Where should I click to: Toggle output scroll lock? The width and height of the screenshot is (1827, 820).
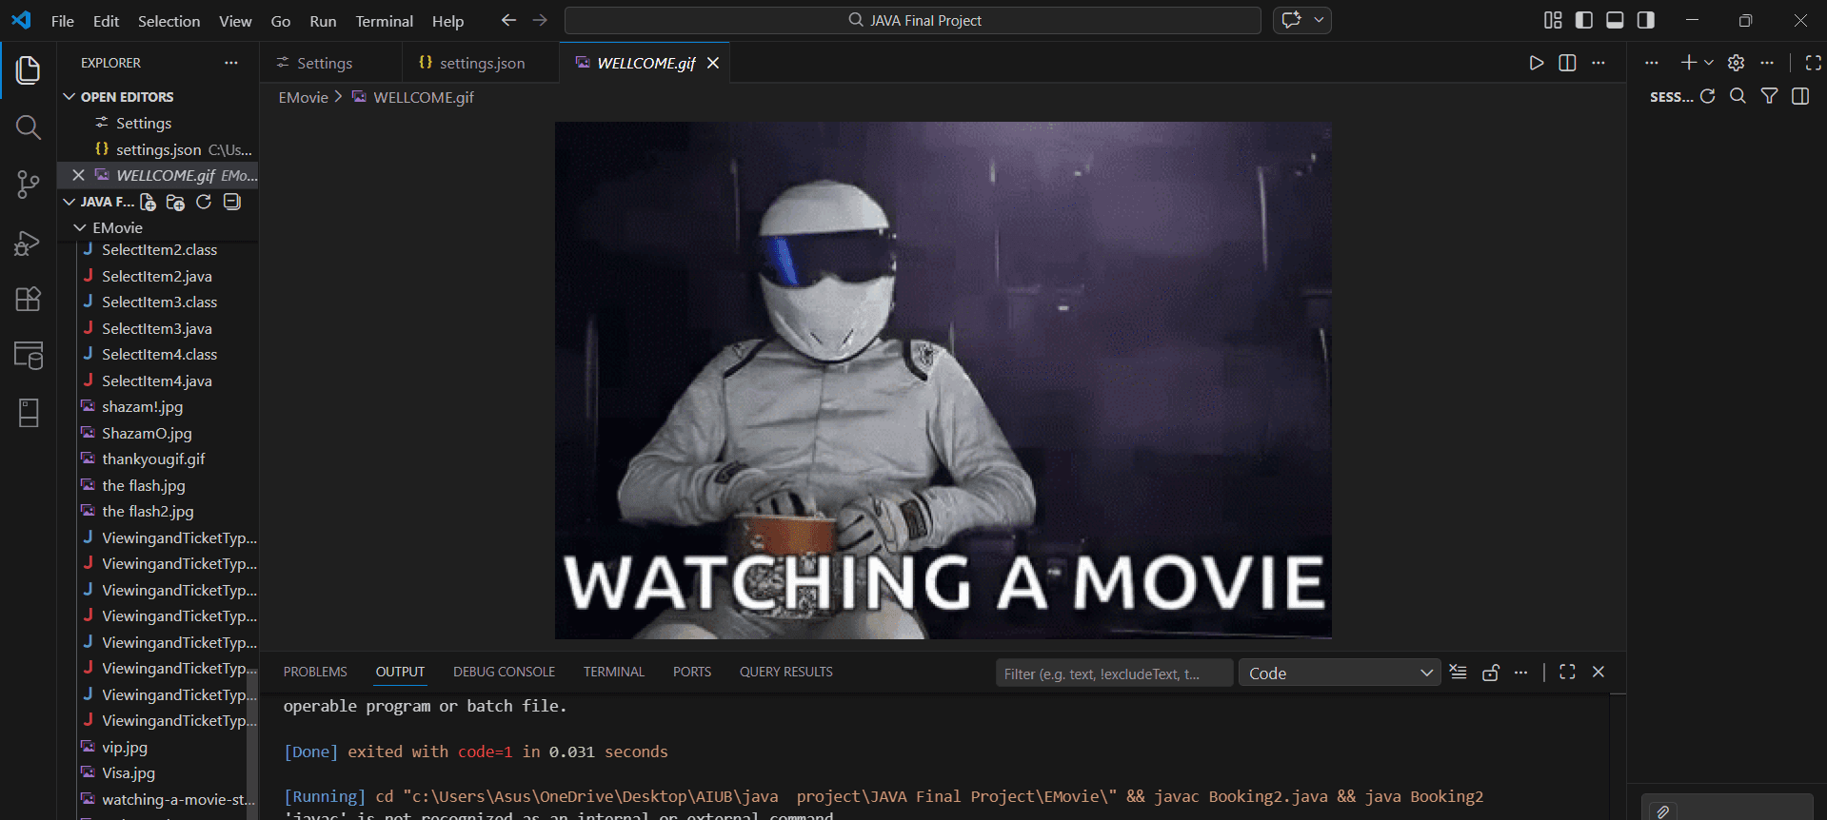[1491, 673]
